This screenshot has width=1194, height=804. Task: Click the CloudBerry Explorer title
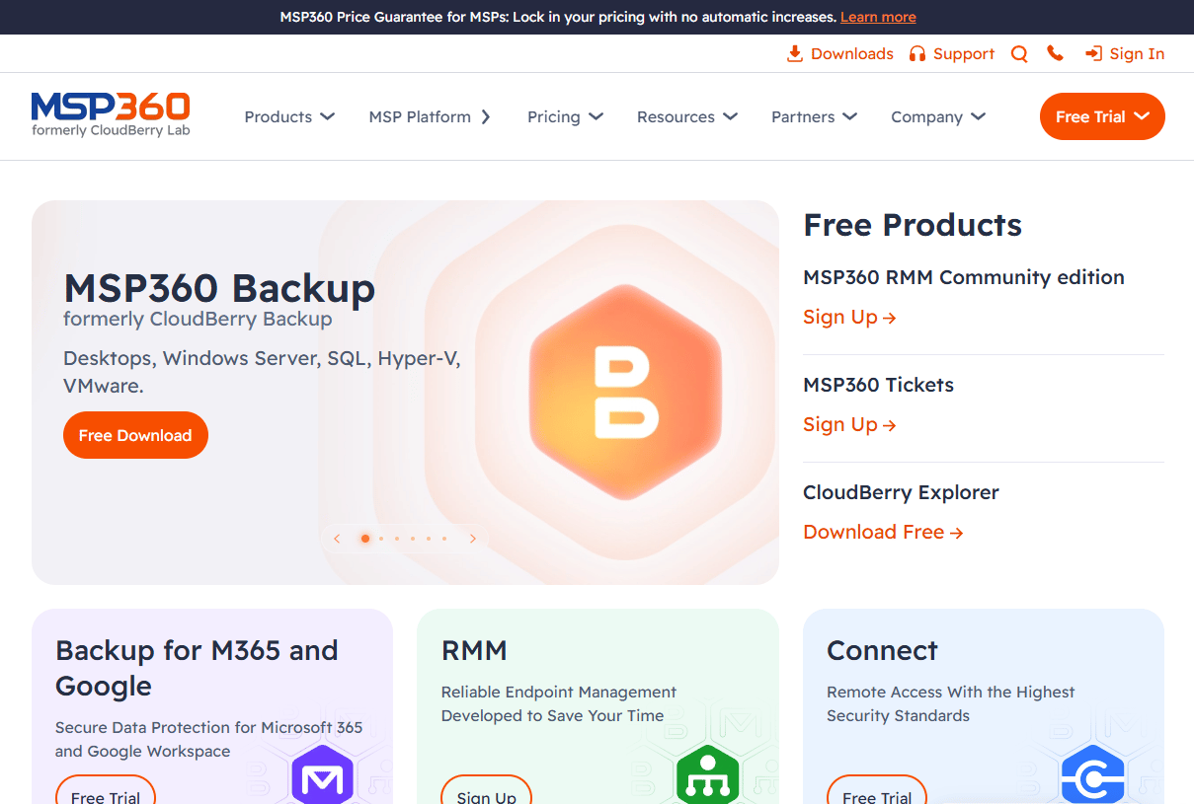pos(901,492)
